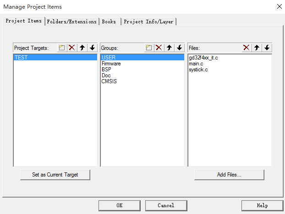Open the Folders/Extensions tab
This screenshot has width=285, height=214.
[x=72, y=21]
